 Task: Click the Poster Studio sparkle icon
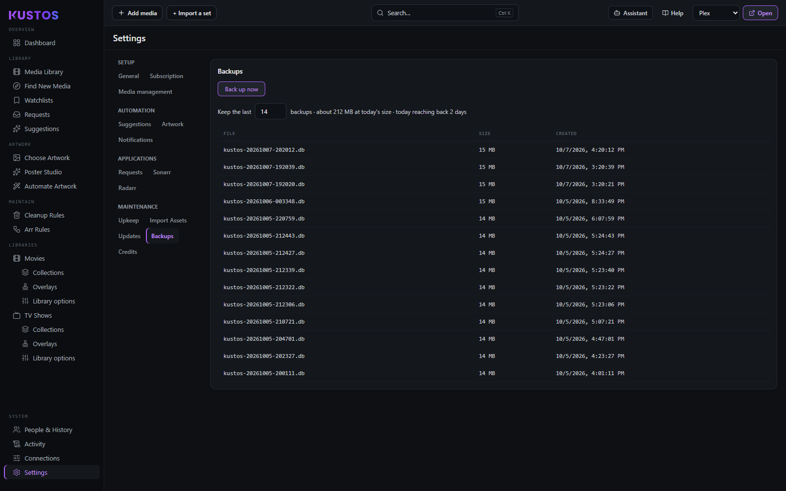point(17,172)
